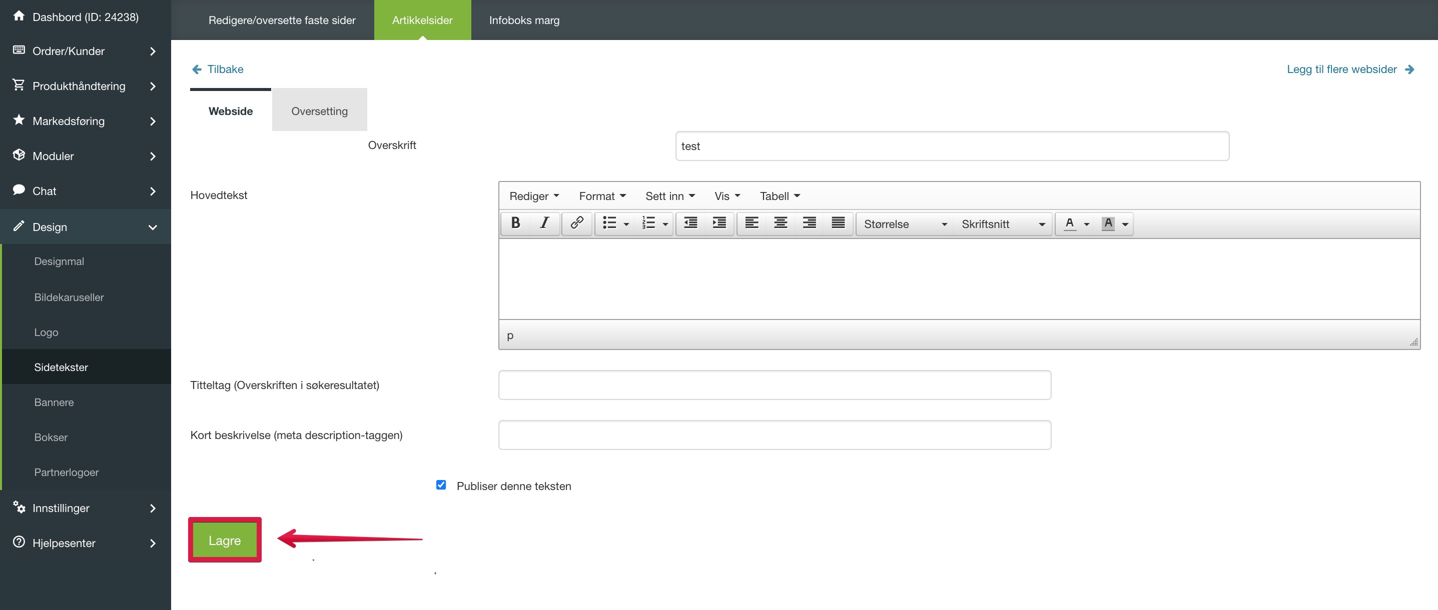Open the Størrelse font size dropdown
This screenshot has height=610, width=1438.
(x=905, y=224)
